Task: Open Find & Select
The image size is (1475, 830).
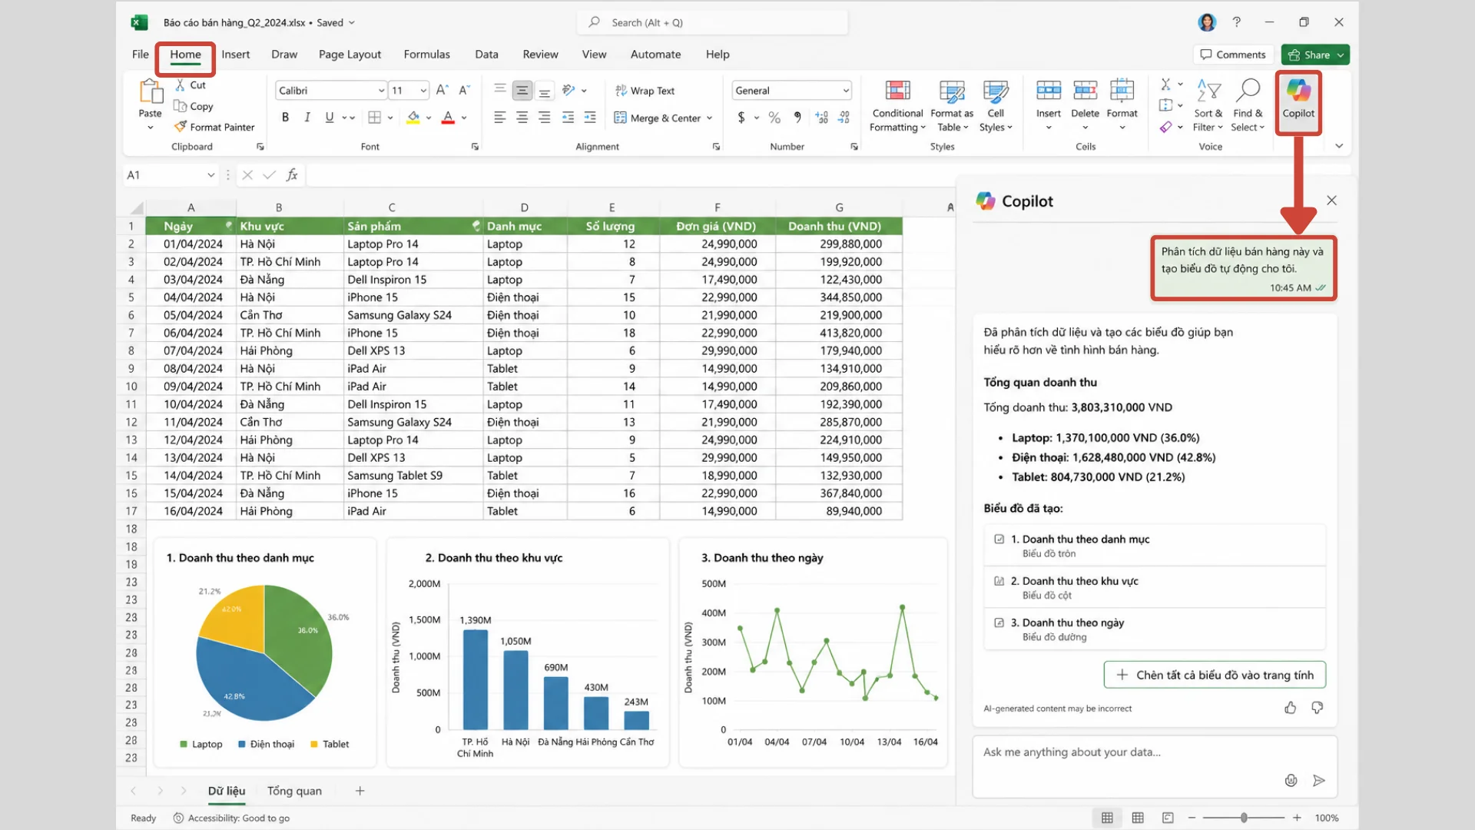Action: coord(1248,106)
